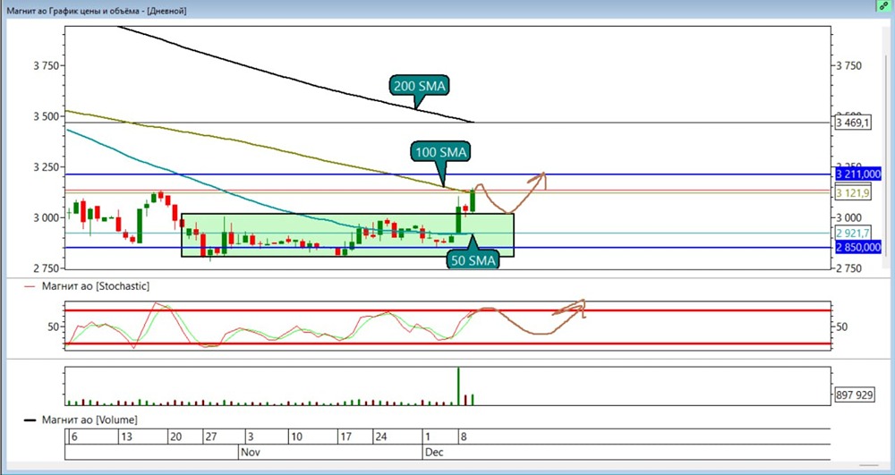Click the Nov month marker on time axis
The image size is (895, 475).
[251, 453]
